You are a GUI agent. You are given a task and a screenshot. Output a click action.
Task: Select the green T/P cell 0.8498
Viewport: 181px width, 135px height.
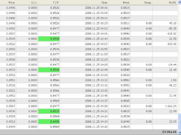tap(49, 121)
